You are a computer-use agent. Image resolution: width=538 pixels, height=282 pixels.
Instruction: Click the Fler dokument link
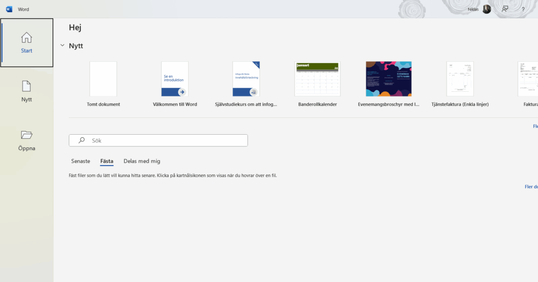(531, 187)
